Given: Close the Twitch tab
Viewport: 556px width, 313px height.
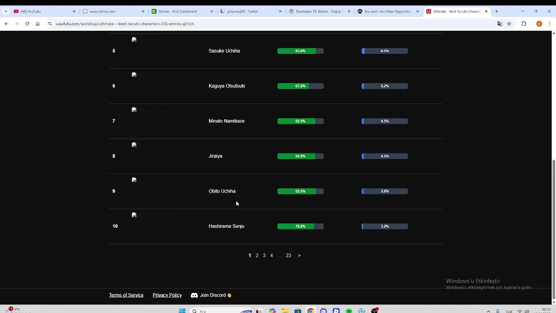Looking at the screenshot, I should tap(280, 11).
